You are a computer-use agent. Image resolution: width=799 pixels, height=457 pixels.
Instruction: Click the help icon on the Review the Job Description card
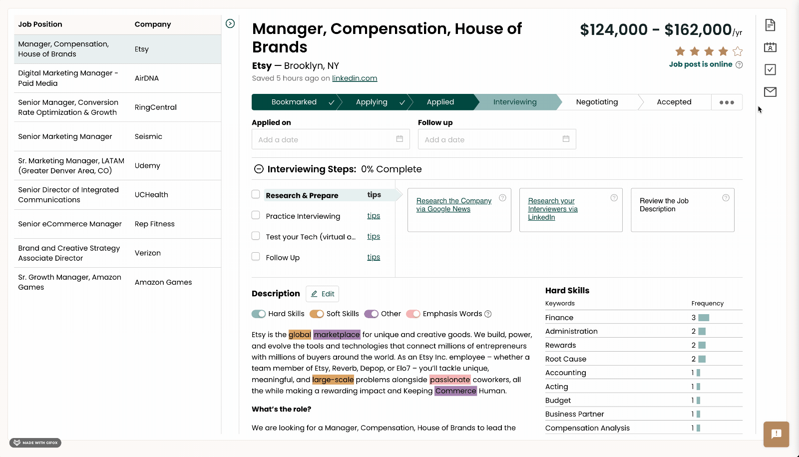point(726,198)
